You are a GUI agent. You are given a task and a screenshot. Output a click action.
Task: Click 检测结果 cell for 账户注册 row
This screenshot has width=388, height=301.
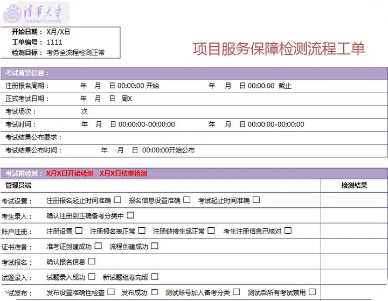(x=354, y=231)
